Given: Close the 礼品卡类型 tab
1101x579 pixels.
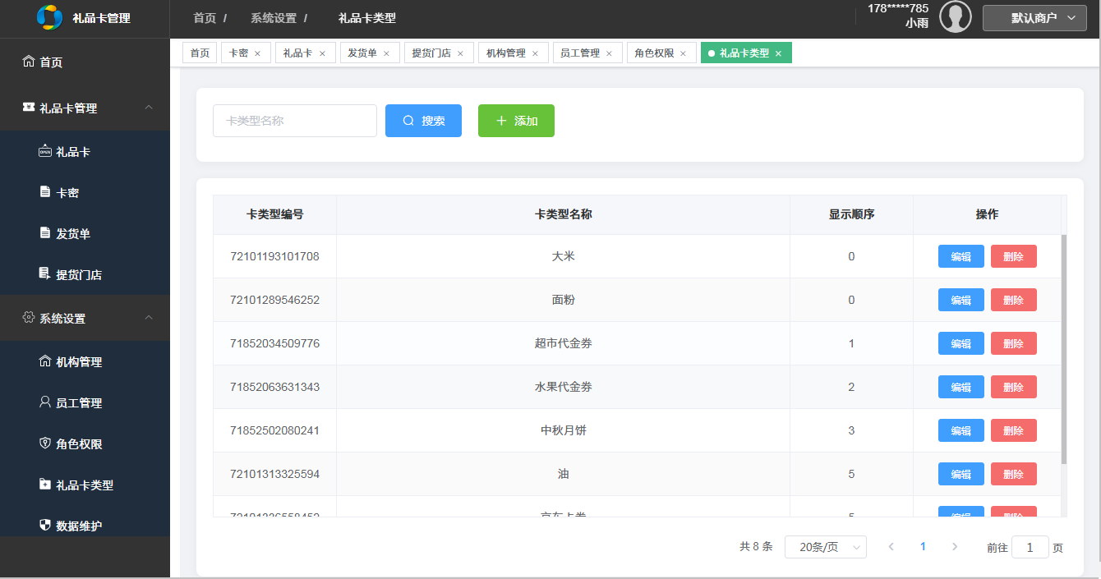Looking at the screenshot, I should 778,53.
